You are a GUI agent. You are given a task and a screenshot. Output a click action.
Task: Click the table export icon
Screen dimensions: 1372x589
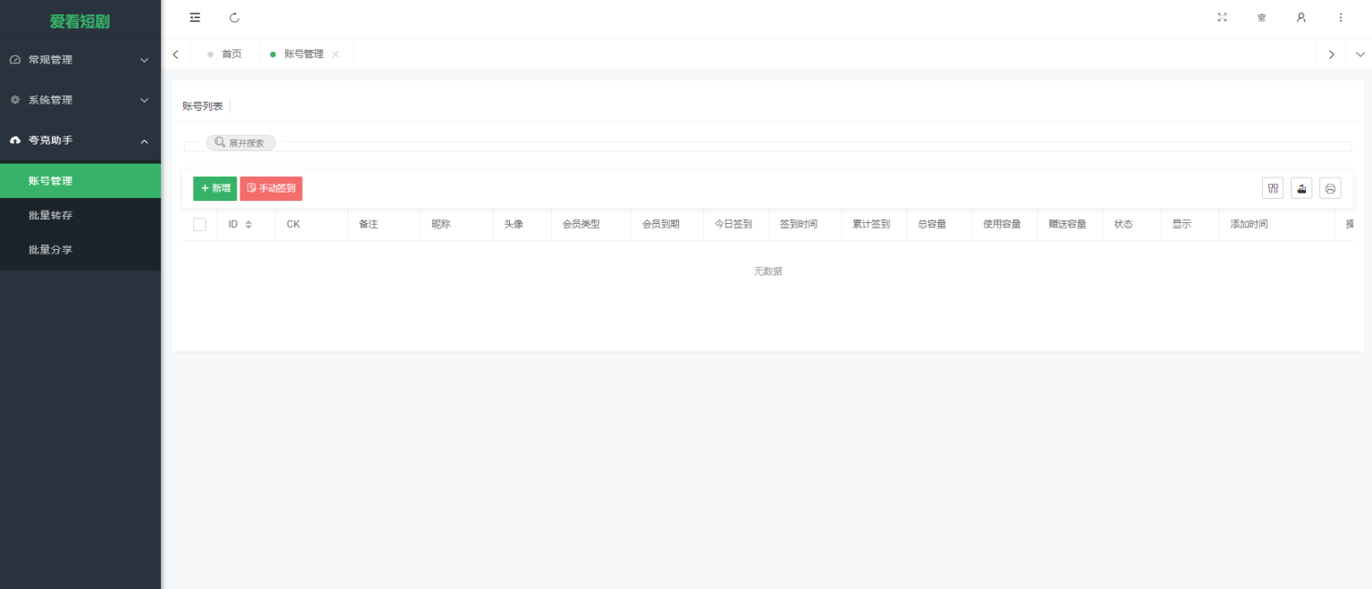pos(1301,188)
